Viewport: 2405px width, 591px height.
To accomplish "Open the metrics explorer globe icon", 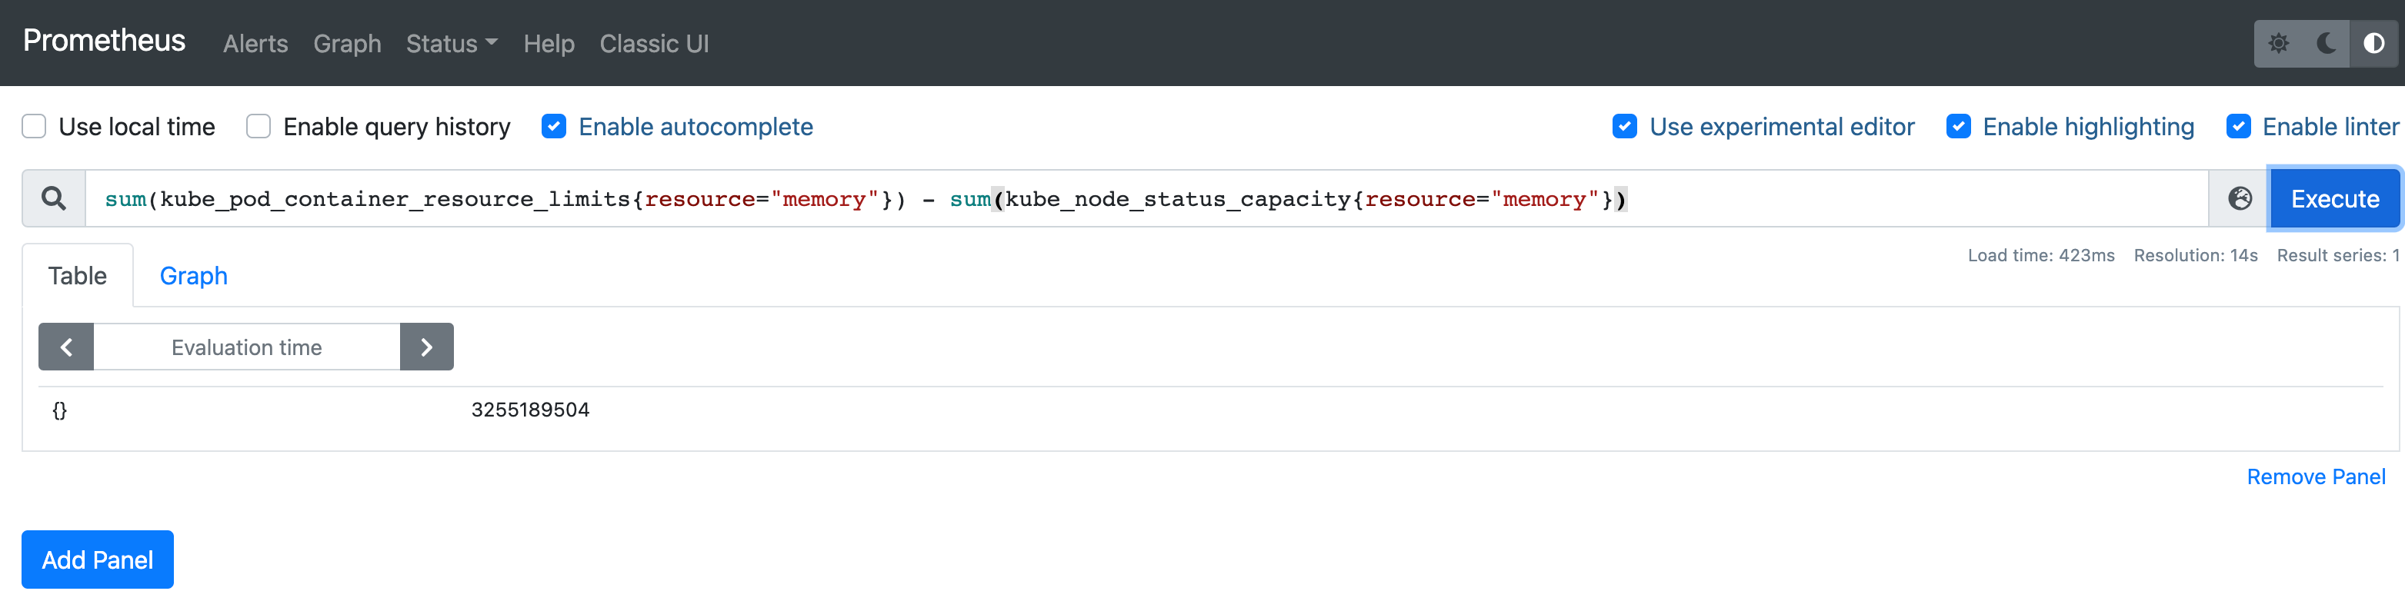I will tap(2239, 198).
